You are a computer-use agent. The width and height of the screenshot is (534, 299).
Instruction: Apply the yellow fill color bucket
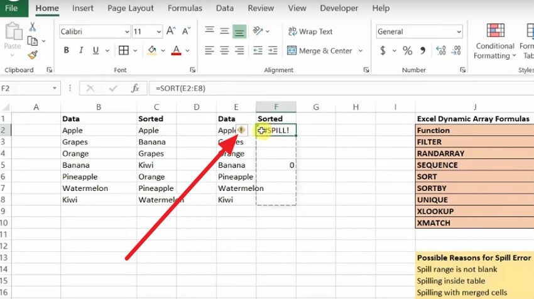(x=152, y=50)
